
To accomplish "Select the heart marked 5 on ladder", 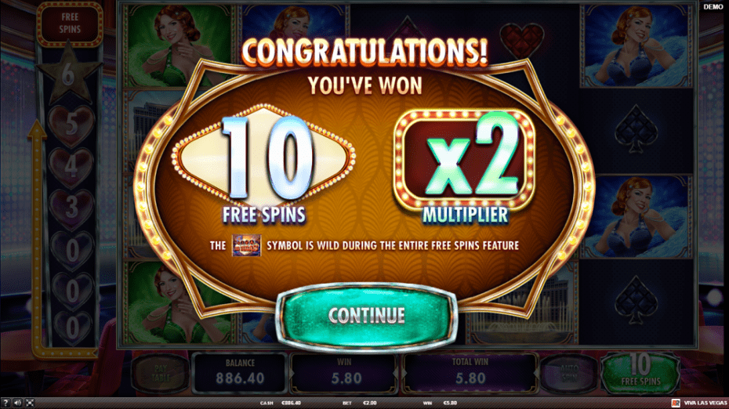I will click(x=71, y=126).
